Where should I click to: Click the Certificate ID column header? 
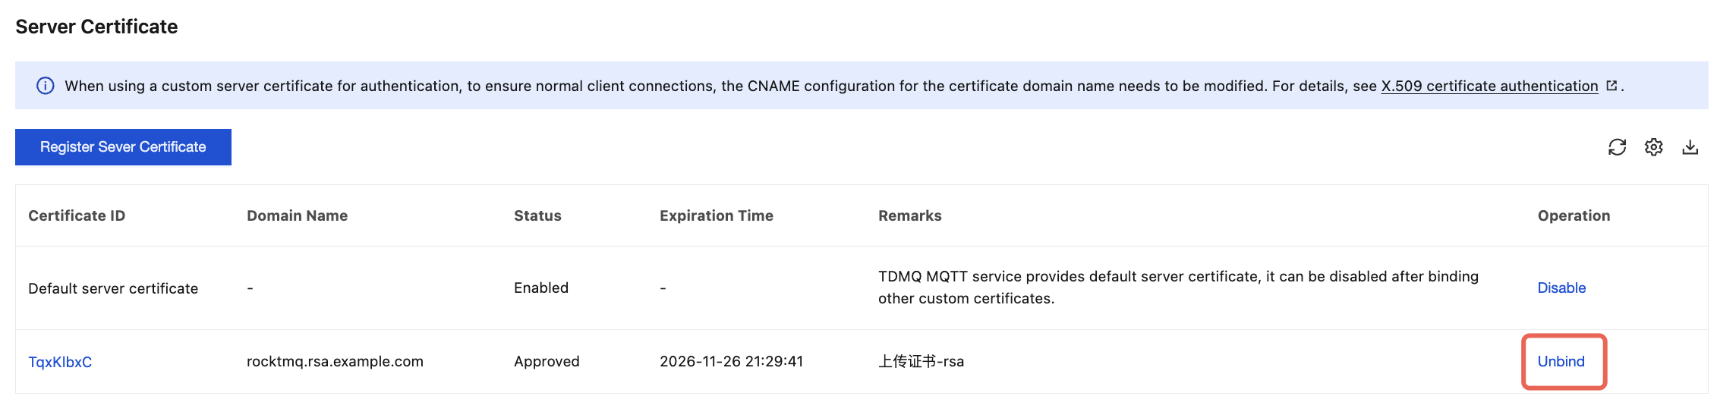tap(77, 215)
